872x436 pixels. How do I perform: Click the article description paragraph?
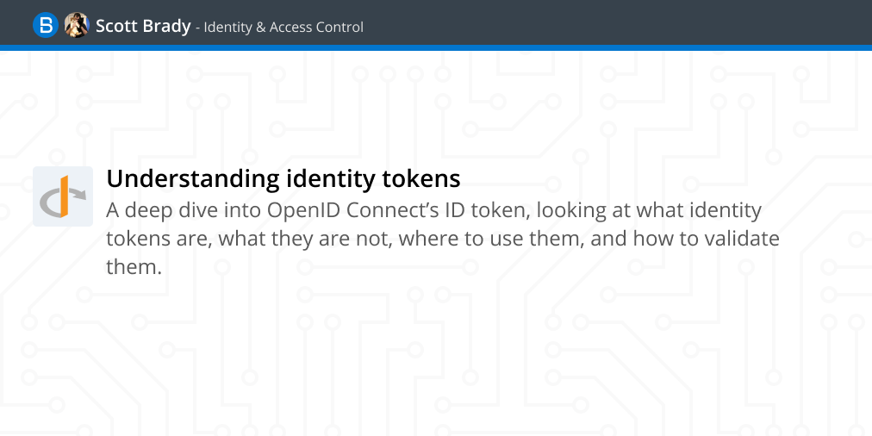pyautogui.click(x=443, y=239)
